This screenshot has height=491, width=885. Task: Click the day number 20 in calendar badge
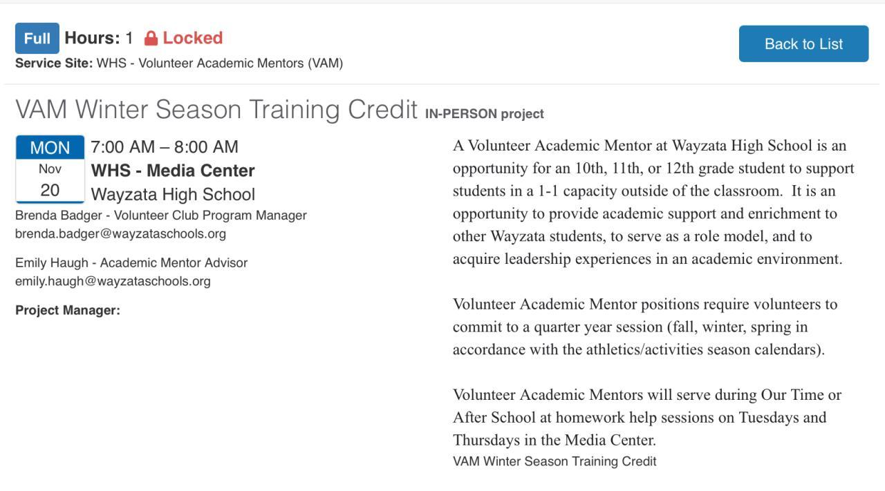point(50,191)
